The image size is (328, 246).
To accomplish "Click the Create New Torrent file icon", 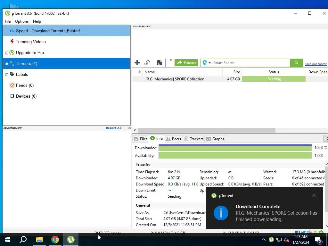I will coord(160,63).
